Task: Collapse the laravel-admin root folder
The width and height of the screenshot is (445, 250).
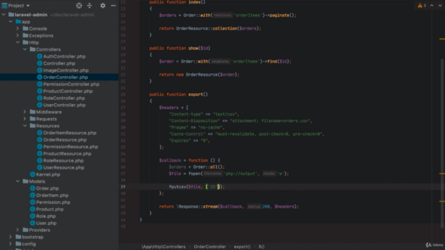Action: click(x=3, y=15)
